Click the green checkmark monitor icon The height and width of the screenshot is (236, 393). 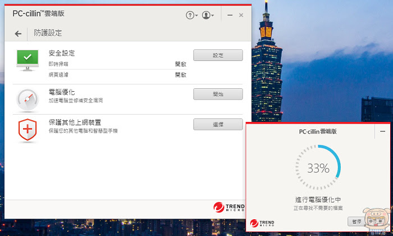(28, 60)
